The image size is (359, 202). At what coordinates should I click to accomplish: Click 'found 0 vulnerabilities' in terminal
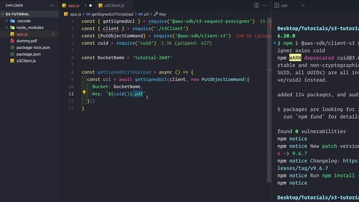pyautogui.click(x=311, y=131)
